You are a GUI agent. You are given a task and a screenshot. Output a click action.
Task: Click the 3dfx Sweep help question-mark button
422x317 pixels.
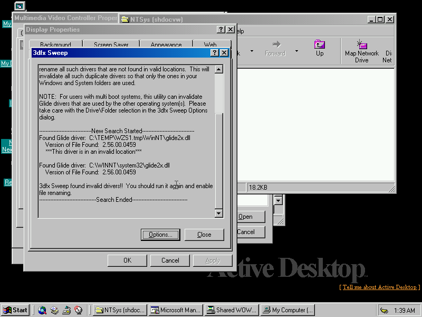215,53
